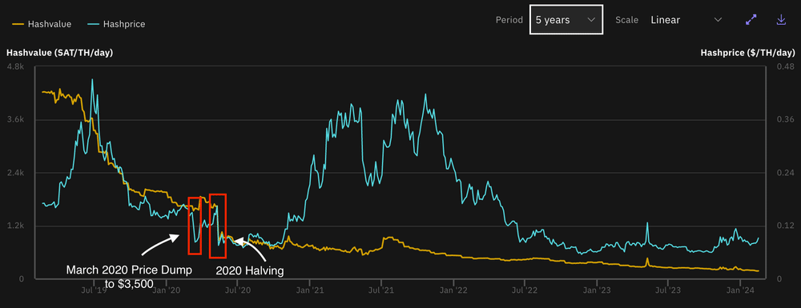Toggle the Hashvalue series in legend

click(x=42, y=24)
